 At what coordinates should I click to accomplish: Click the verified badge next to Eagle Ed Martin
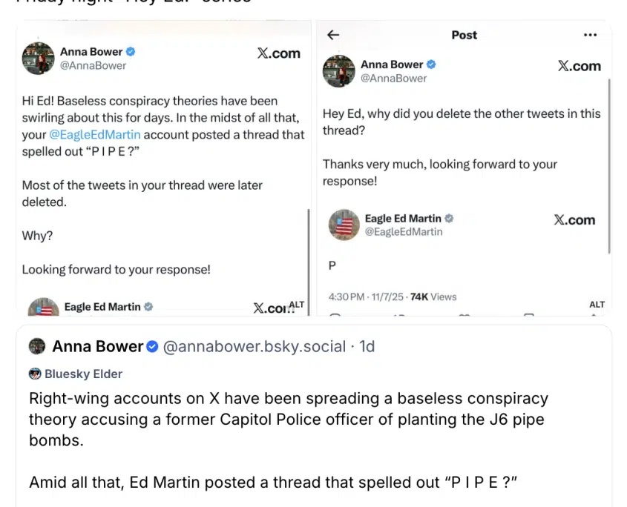tap(449, 219)
